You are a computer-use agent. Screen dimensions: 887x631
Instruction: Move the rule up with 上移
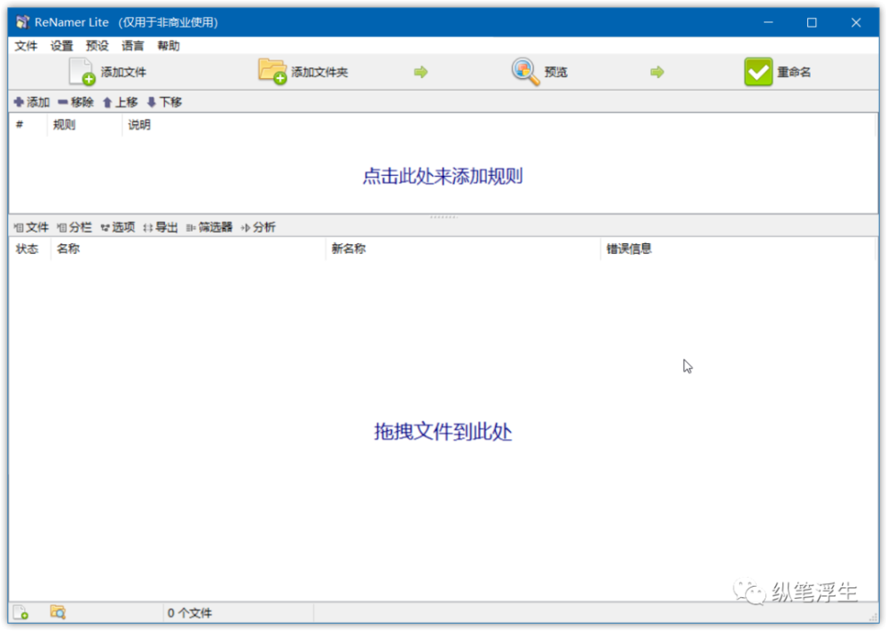click(120, 102)
